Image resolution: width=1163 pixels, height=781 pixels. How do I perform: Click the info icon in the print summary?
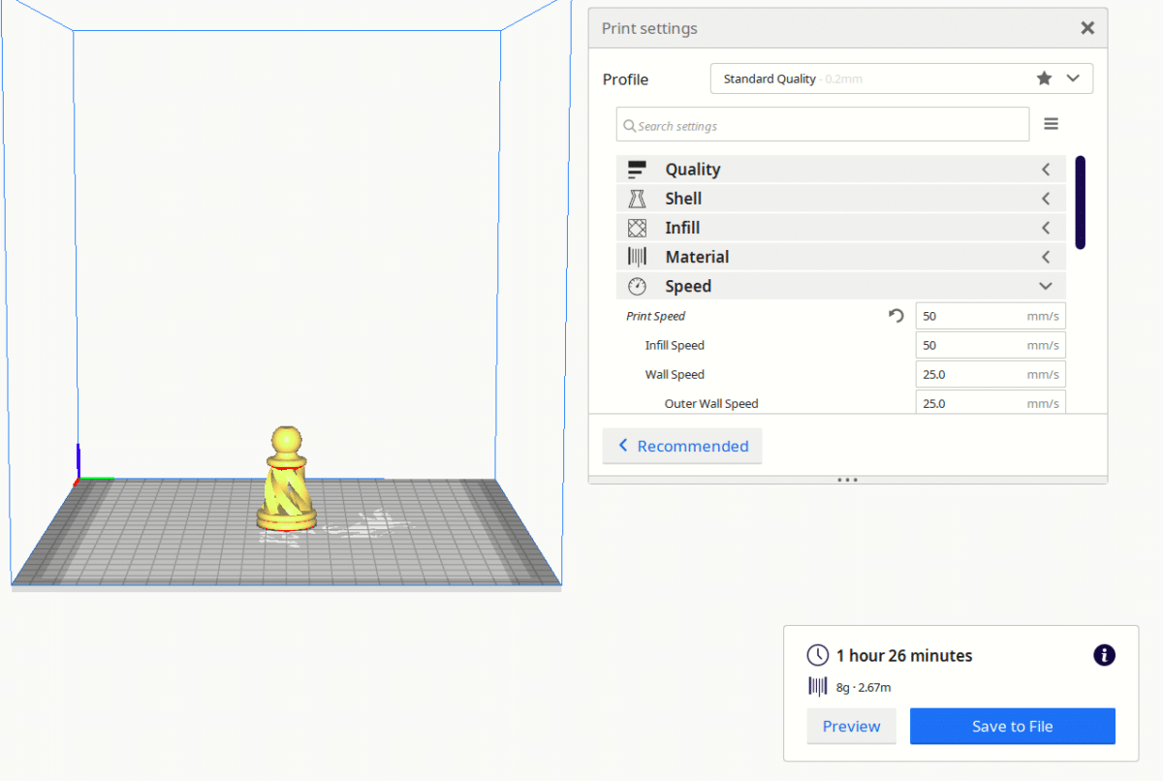1104,655
